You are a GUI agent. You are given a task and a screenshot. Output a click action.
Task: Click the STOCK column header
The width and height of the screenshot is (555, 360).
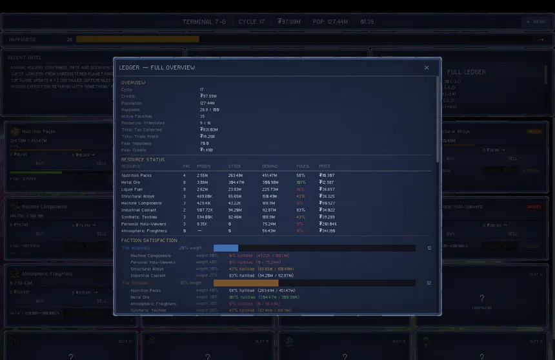(x=235, y=166)
